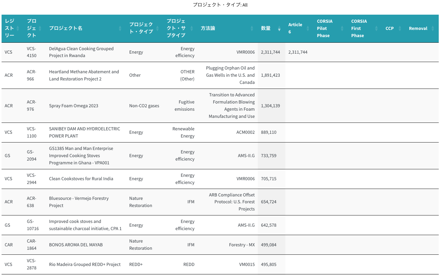Click the Article 6 value 2,311,744
Image resolution: width=440 pixels, height=275 pixels.
298,52
